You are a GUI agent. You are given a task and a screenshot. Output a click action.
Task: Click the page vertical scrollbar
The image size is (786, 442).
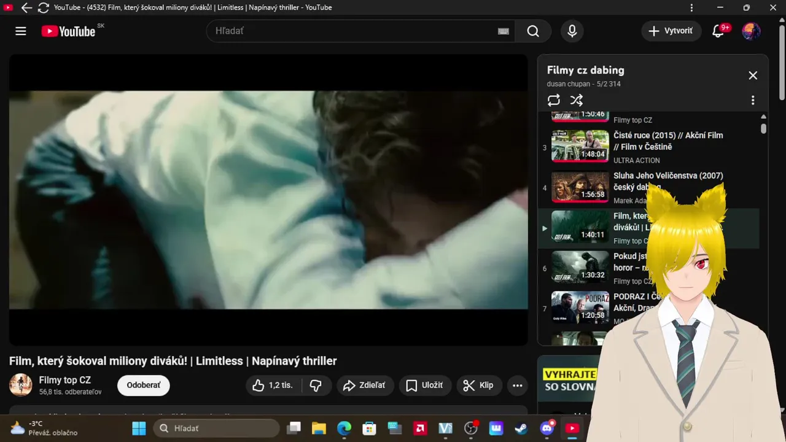[782, 61]
